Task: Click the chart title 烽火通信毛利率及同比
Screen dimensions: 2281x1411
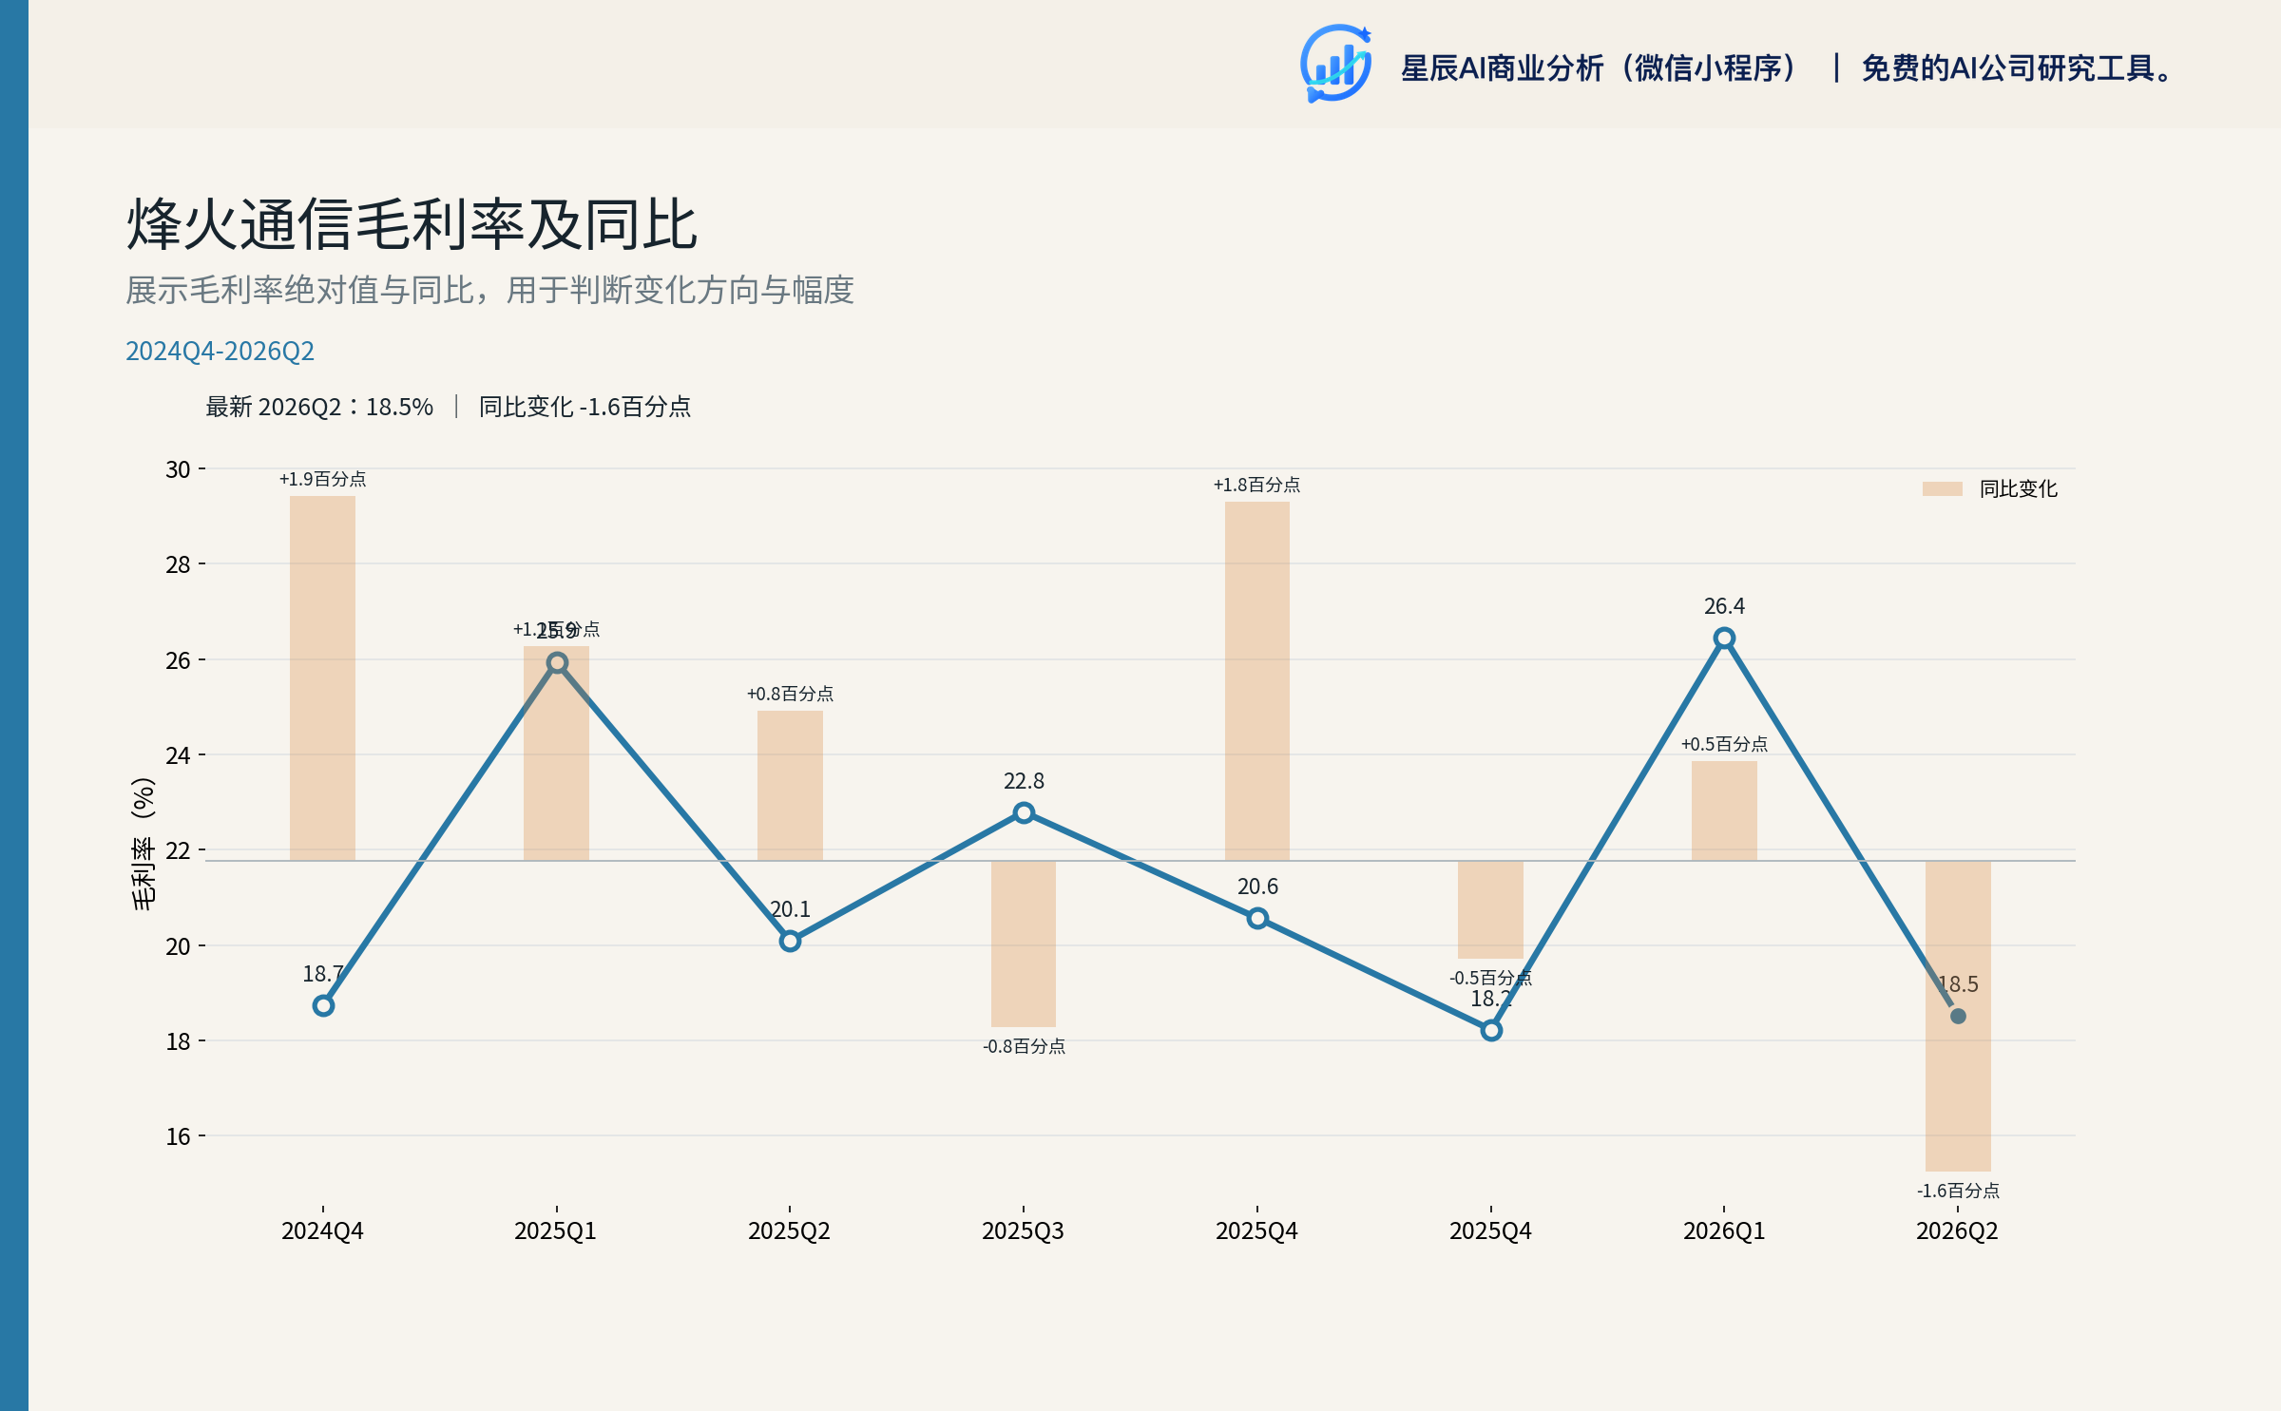Action: (412, 225)
